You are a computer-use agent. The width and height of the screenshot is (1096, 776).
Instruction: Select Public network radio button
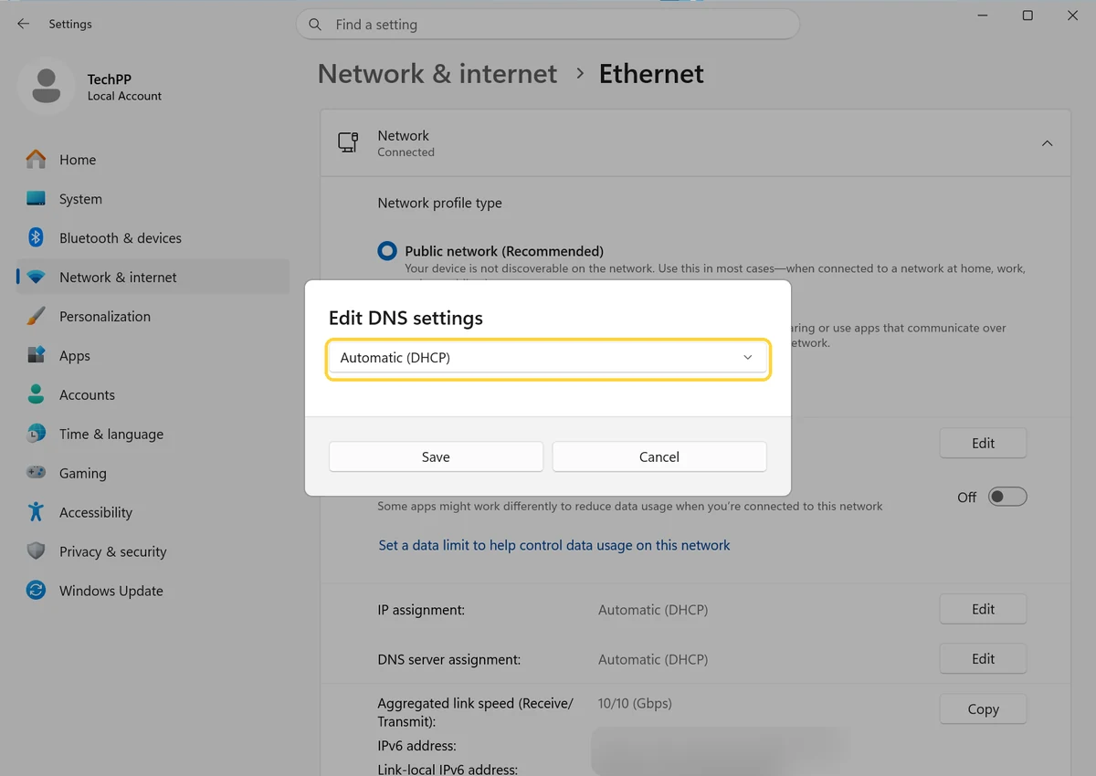(x=387, y=250)
